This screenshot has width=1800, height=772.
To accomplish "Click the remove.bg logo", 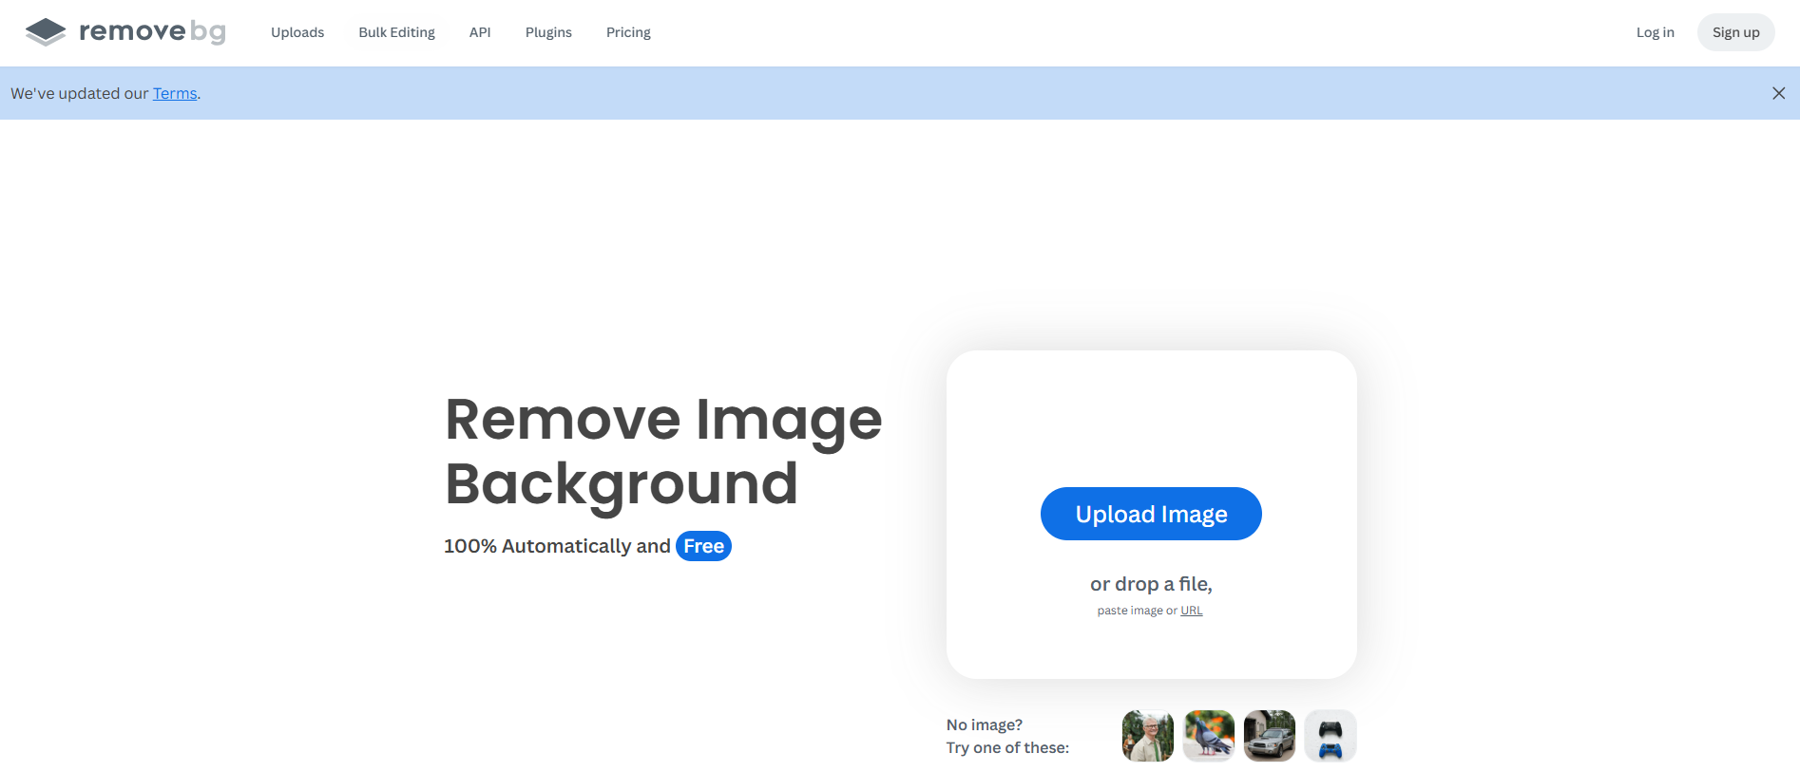I will coord(125,32).
